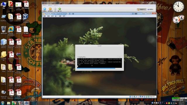Image resolution: width=187 pixels, height=105 pixels.
Task: Open the Home Teach folder on desktop
Action: [11, 68]
